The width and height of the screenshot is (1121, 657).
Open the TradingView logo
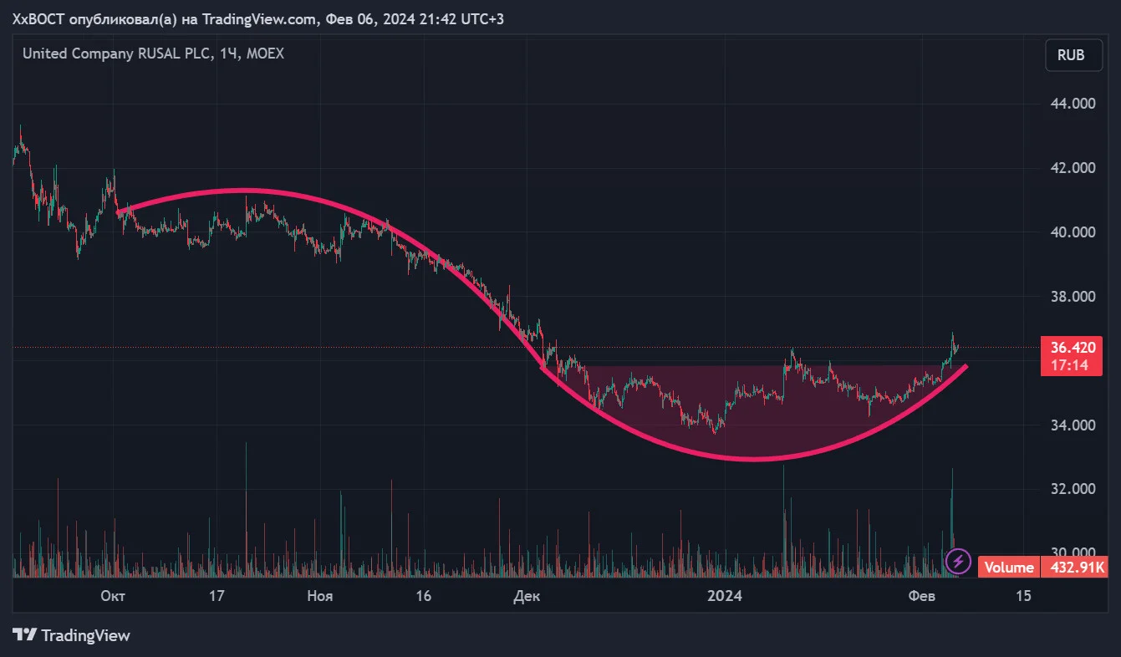(71, 635)
